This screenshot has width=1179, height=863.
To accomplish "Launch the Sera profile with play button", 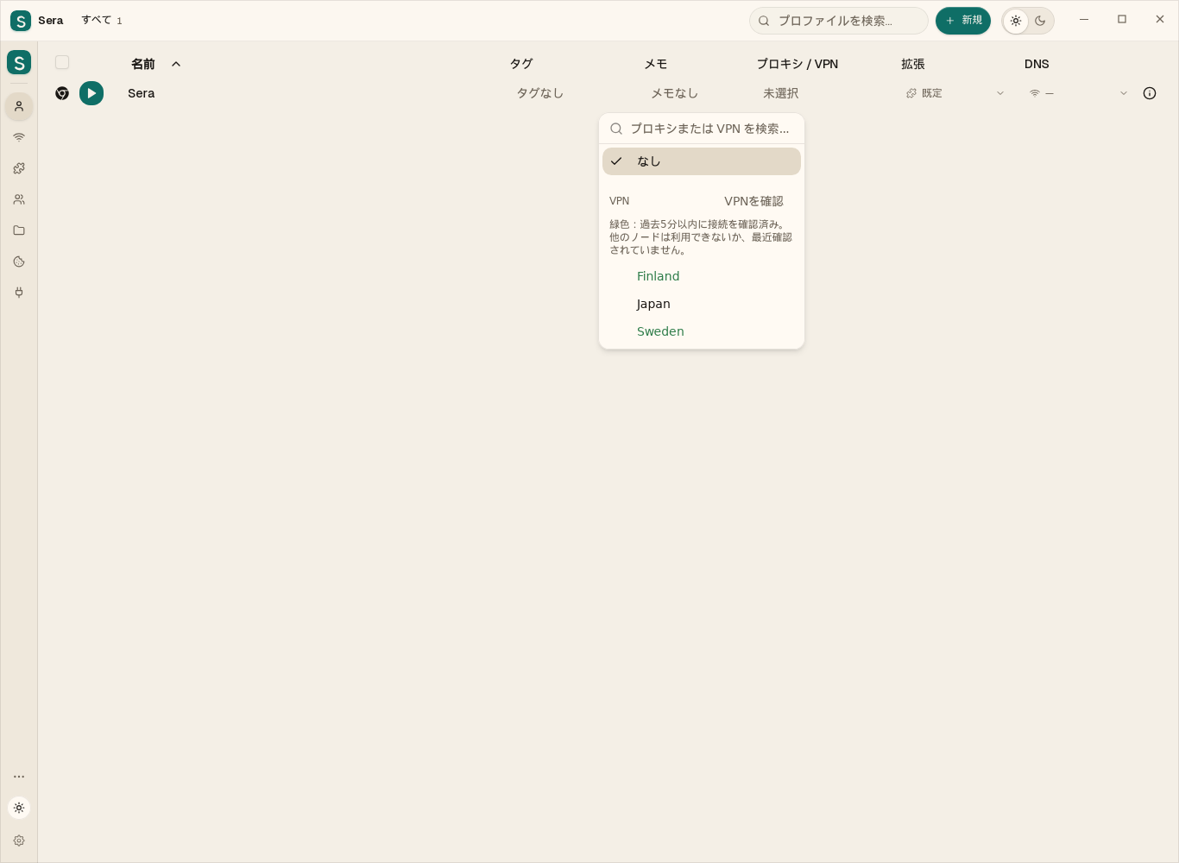I will click(x=91, y=93).
